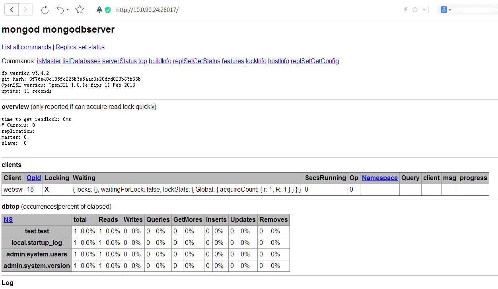This screenshot has height=289, width=498.
Task: Click the NS header link in dbtop
Action: (x=8, y=219)
